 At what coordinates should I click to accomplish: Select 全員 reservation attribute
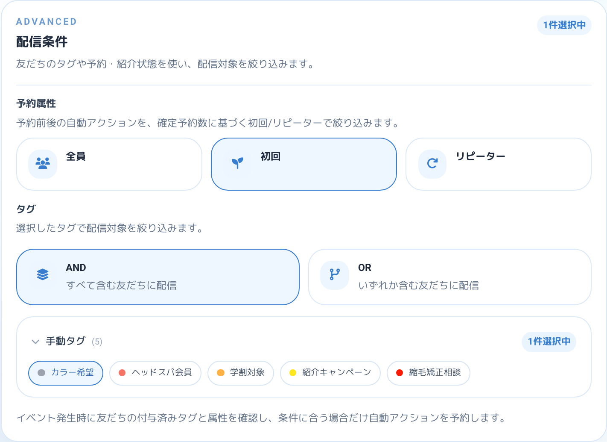109,164
